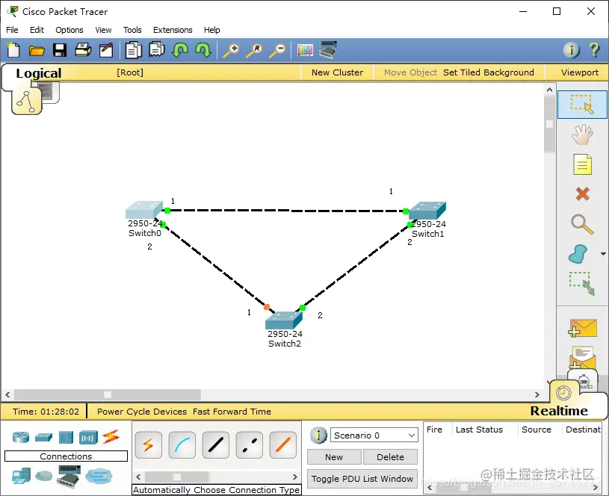Pick the orange Fiber cable
Image resolution: width=609 pixels, height=496 pixels.
282,444
